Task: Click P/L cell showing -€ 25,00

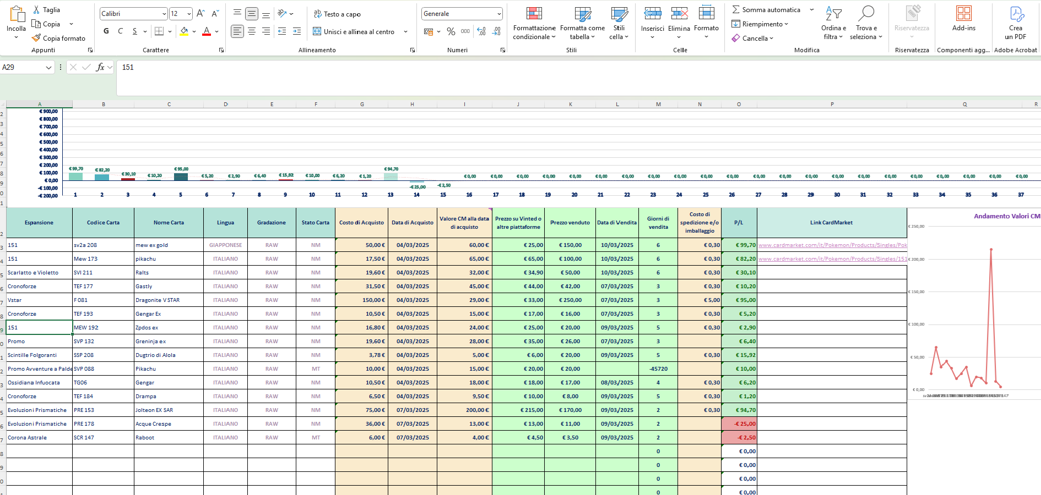Action: pos(739,424)
